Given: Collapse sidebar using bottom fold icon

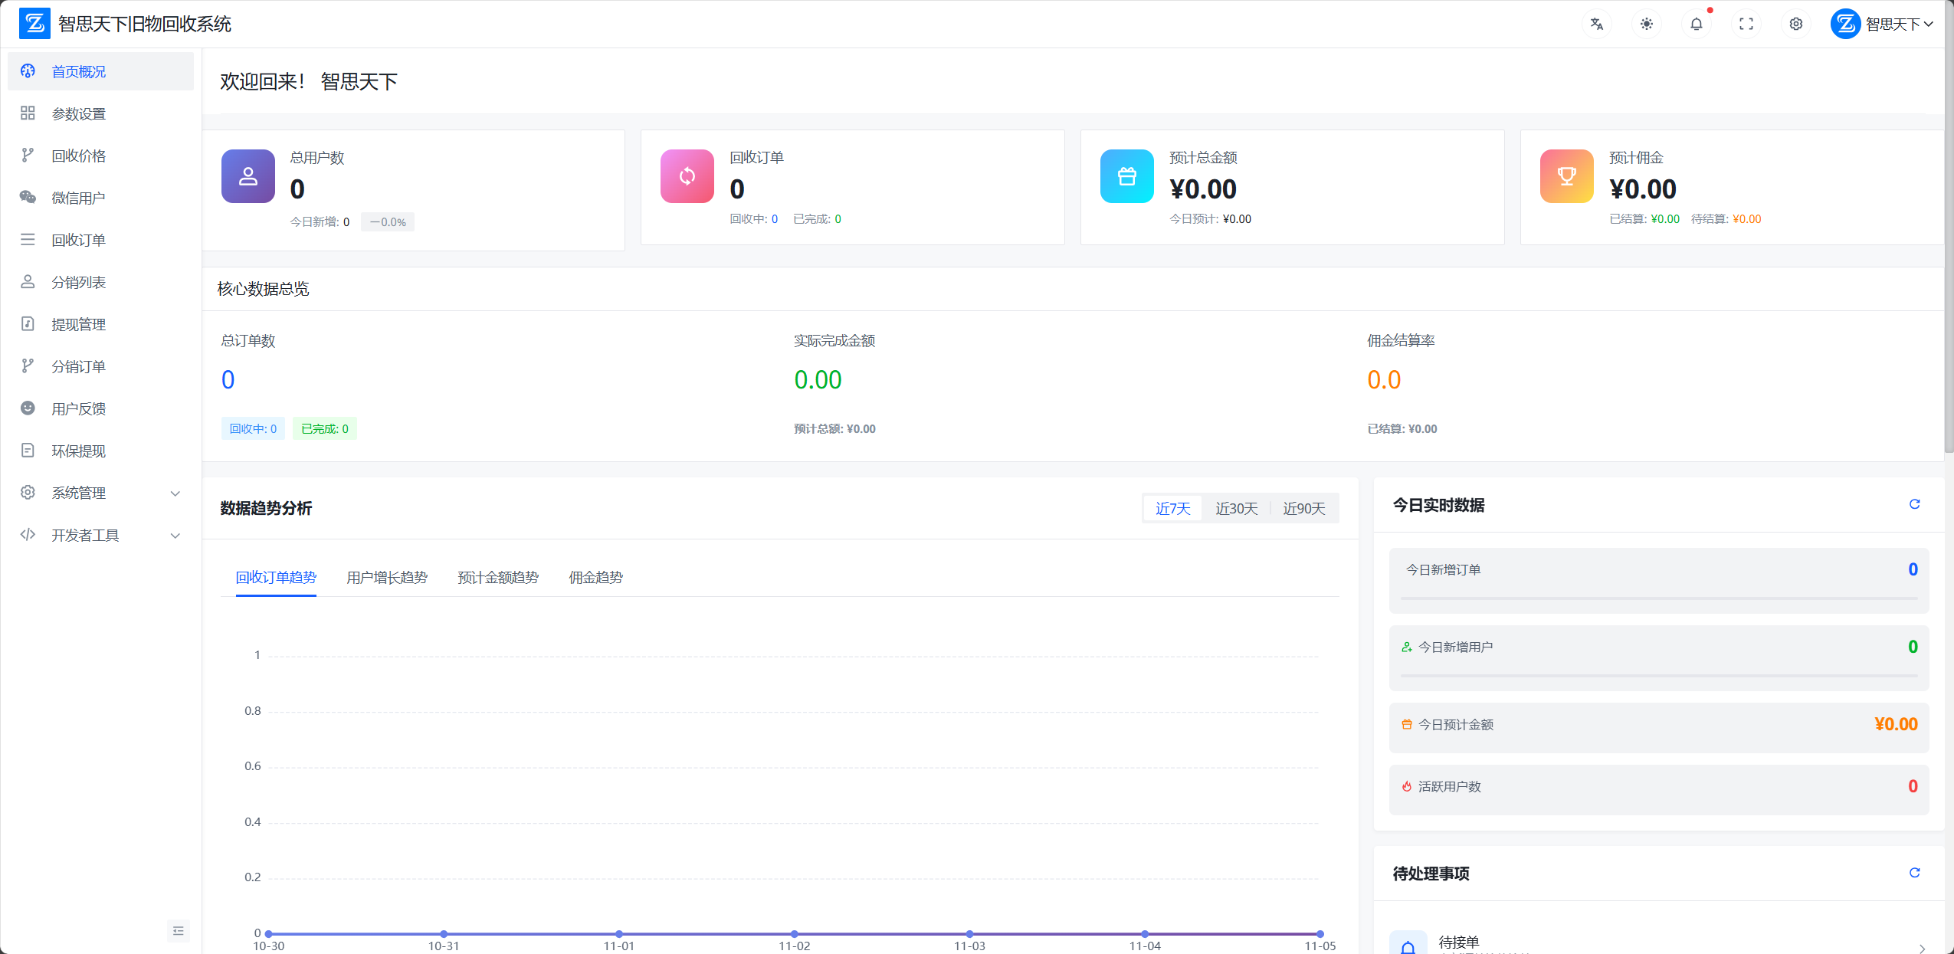Looking at the screenshot, I should pos(178,931).
